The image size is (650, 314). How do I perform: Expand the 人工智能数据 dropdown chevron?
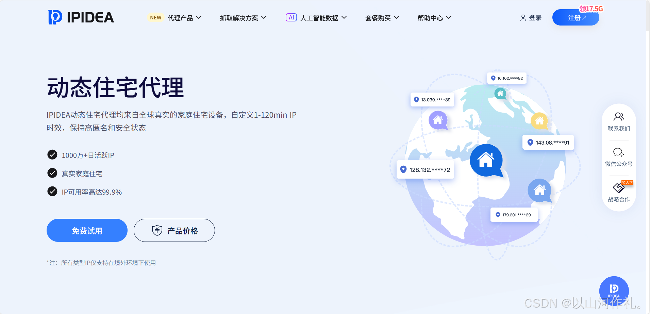[x=344, y=17]
